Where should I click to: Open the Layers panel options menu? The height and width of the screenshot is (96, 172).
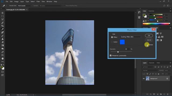pos(170,63)
